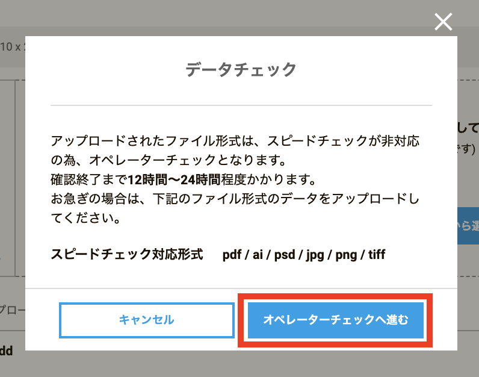Click the jpg format text
The width and height of the screenshot is (479, 377).
(315, 255)
